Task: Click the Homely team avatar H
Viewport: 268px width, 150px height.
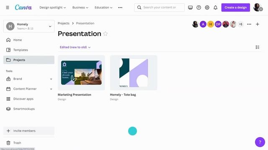Action: click(x=10, y=26)
